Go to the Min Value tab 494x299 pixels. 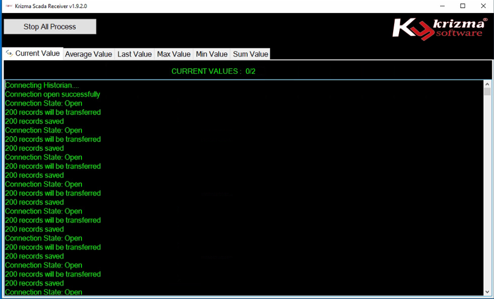coord(211,54)
